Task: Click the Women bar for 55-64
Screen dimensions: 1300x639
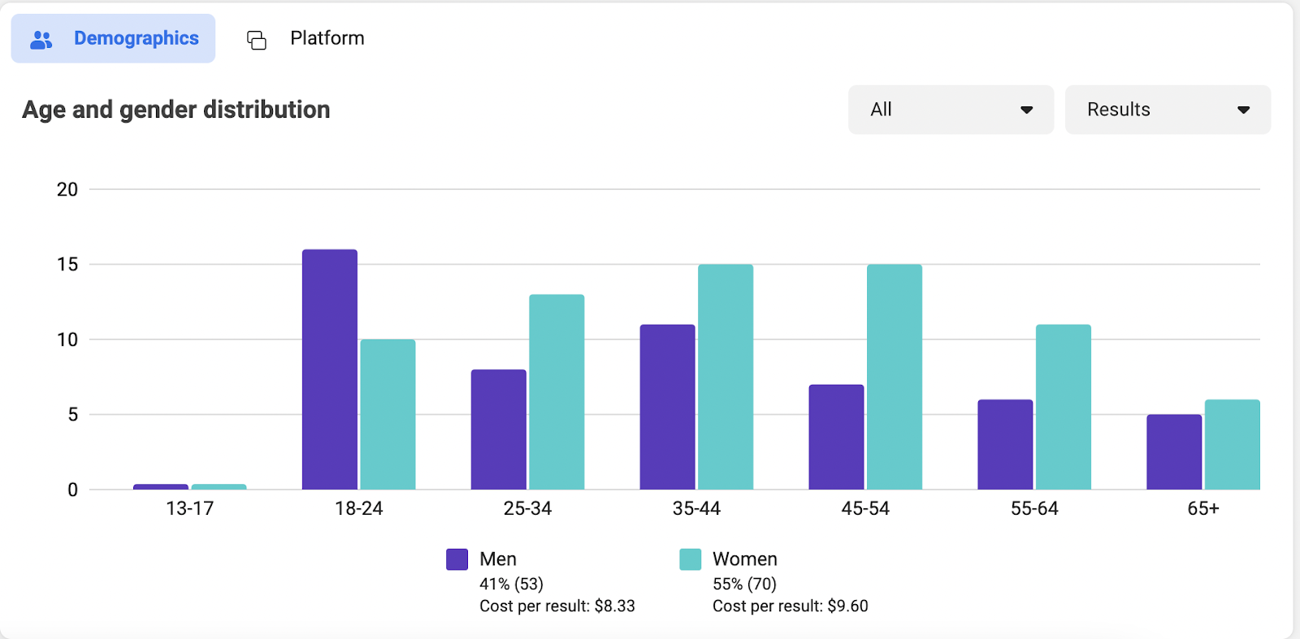Action: coord(1064,407)
